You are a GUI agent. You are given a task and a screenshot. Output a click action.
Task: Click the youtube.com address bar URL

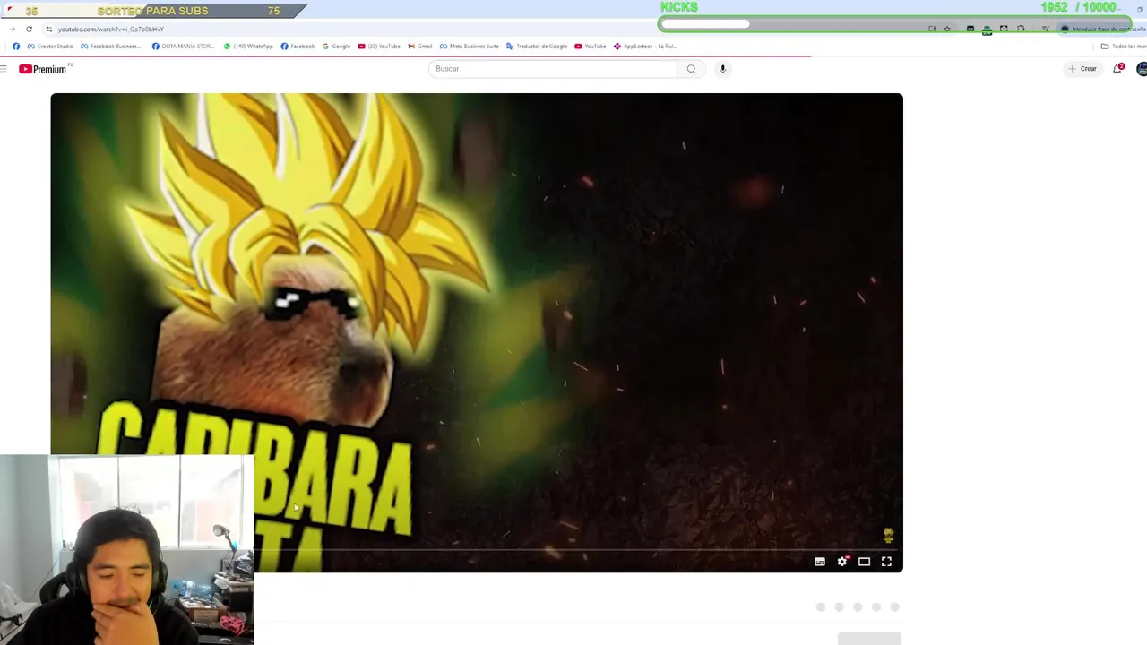[111, 30]
